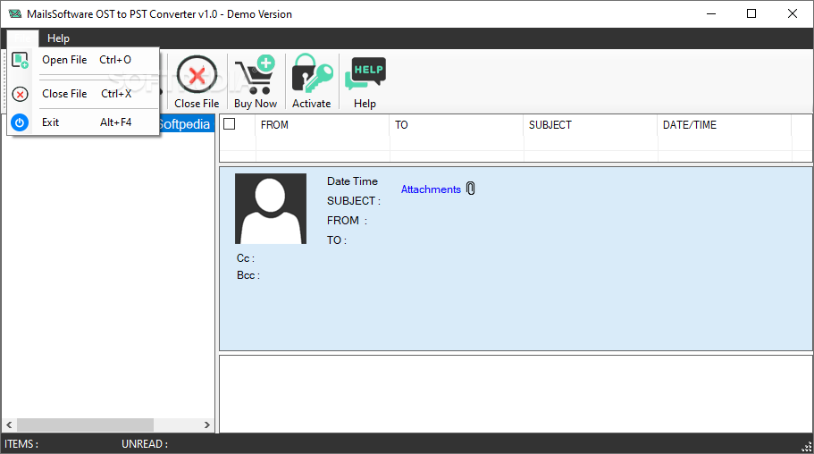Close the converter window
Viewport: 814px width, 454px height.
pyautogui.click(x=793, y=14)
